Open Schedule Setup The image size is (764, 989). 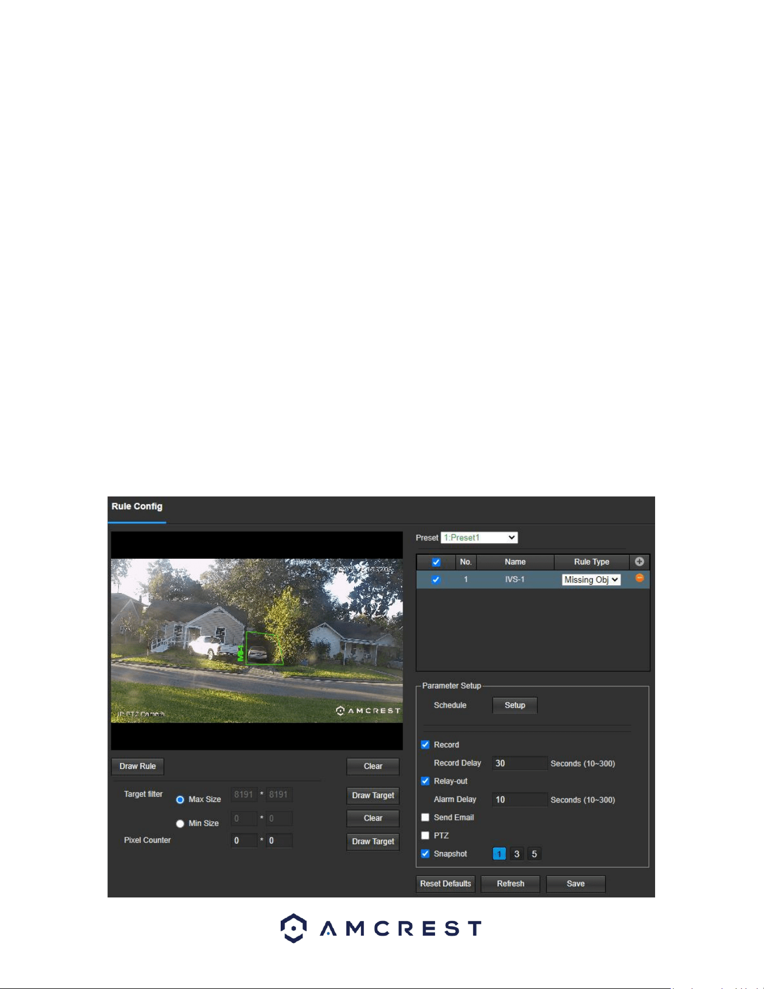[515, 705]
